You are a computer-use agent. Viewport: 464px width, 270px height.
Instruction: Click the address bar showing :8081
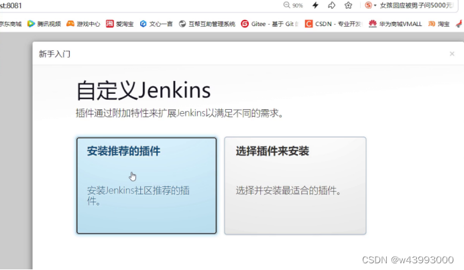coord(11,5)
